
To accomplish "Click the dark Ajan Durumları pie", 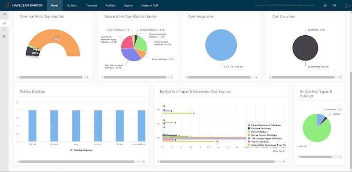I will coord(305,48).
